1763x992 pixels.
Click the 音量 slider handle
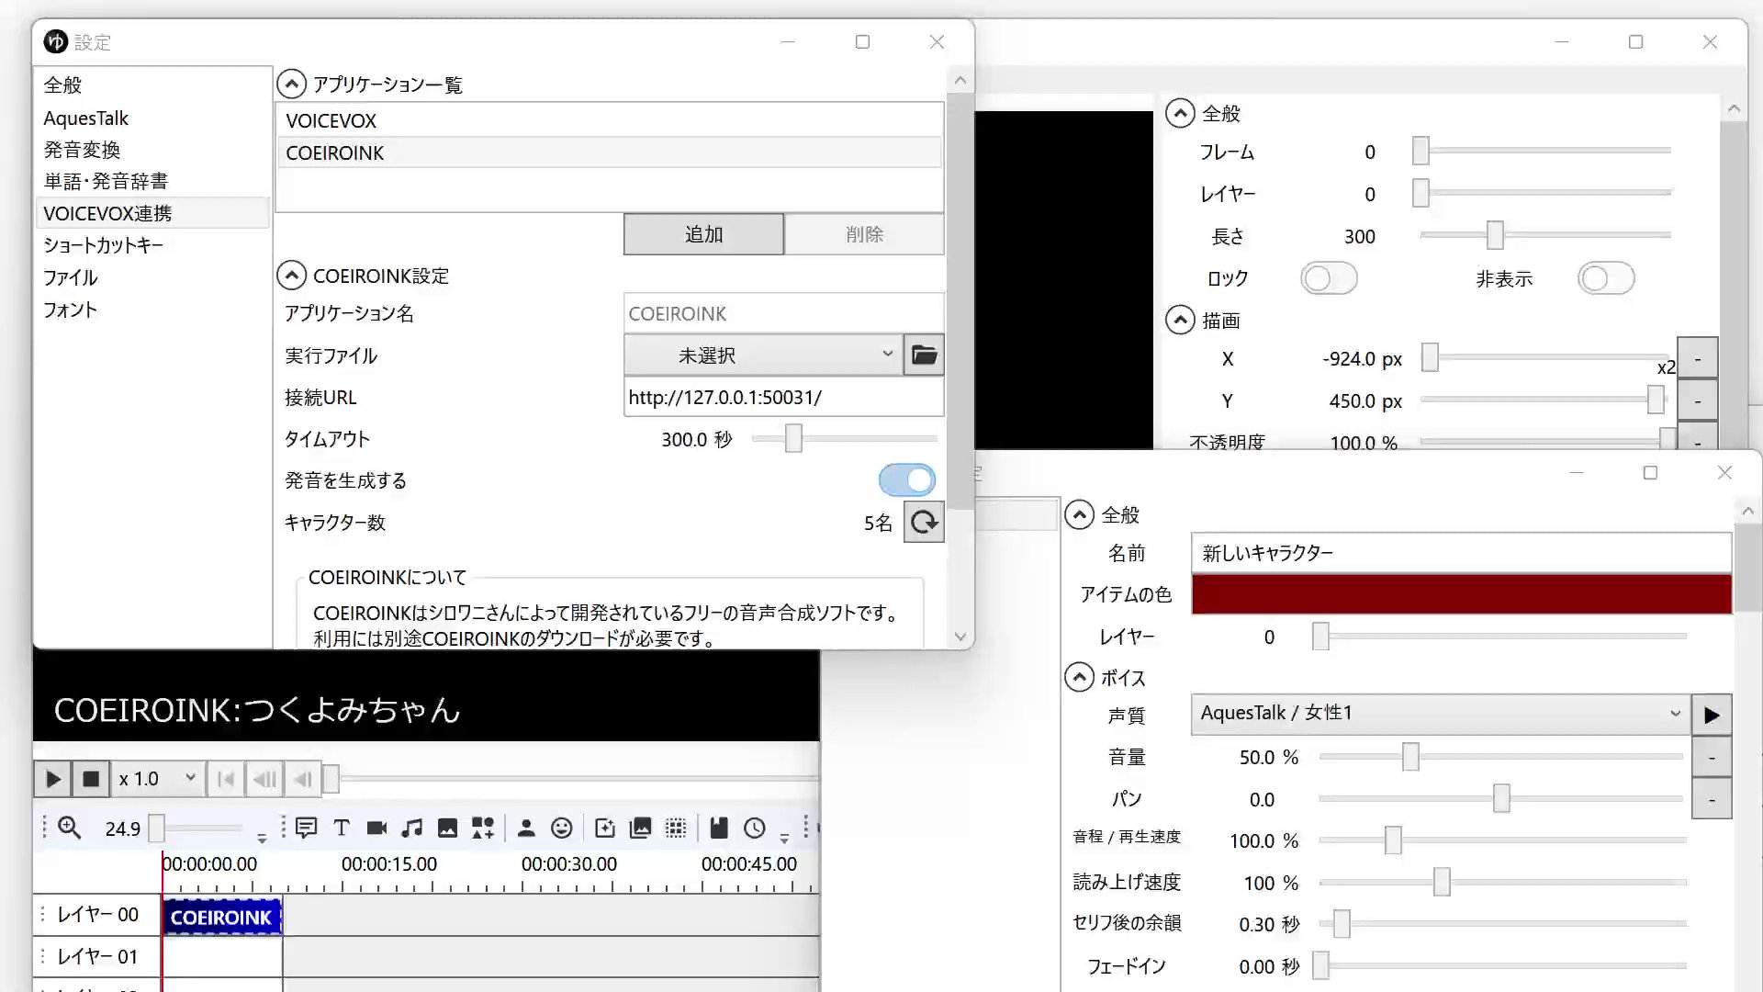point(1410,757)
